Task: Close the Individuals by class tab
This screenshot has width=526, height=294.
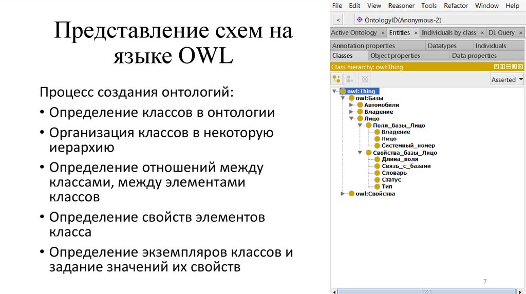Action: click(x=482, y=33)
